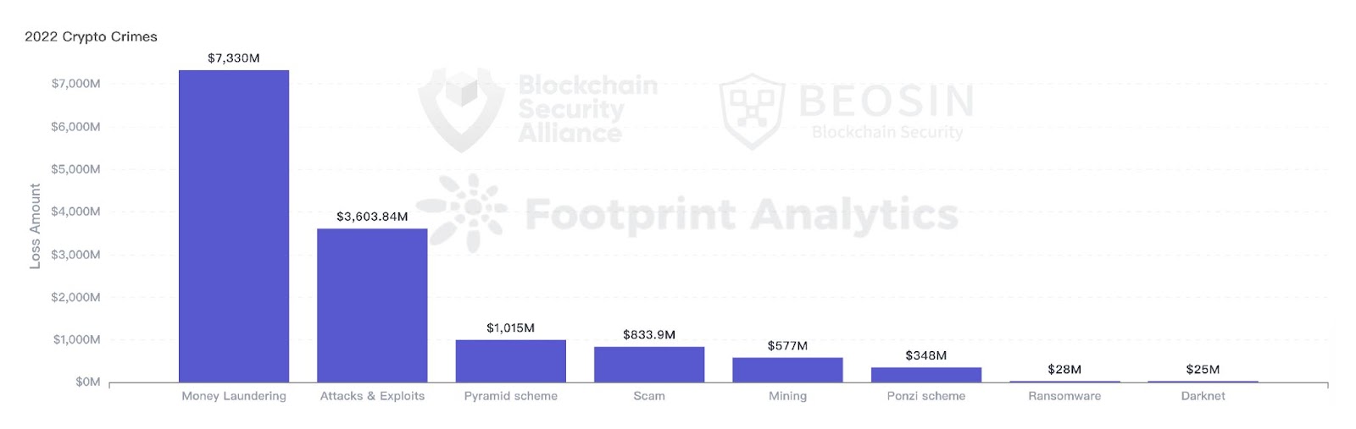Image resolution: width=1356 pixels, height=429 pixels.
Task: Click the 2022 Crypto Crimes title
Action: click(x=91, y=36)
